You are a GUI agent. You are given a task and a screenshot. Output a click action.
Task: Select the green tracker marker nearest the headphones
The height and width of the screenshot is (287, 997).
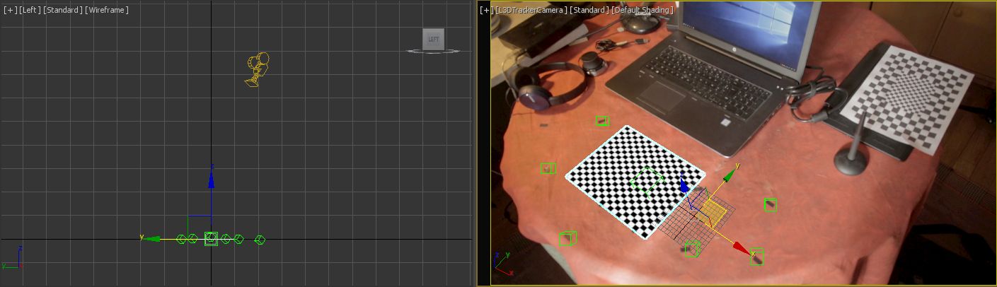(x=602, y=121)
